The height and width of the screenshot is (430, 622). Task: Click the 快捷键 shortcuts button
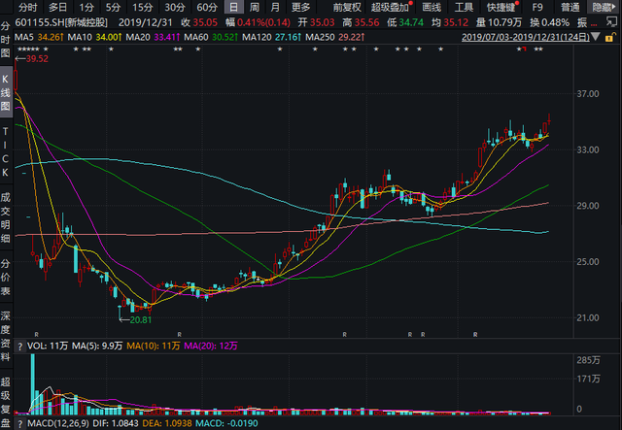coord(500,7)
